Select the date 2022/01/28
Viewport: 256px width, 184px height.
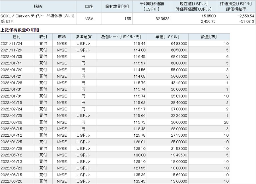click(x=11, y=83)
